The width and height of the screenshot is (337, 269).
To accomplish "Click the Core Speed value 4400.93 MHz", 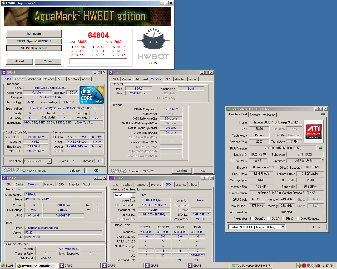I will (36, 137).
